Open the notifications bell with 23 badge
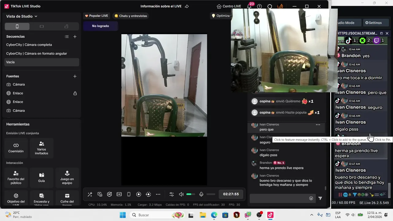The image size is (393, 221). 250,6
